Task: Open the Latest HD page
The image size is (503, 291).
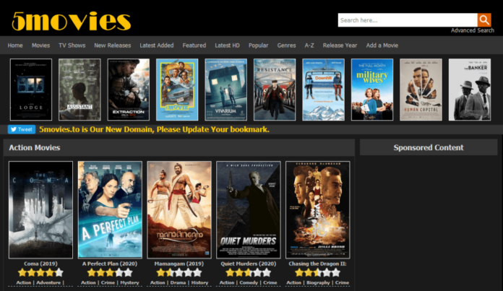Action: click(227, 45)
